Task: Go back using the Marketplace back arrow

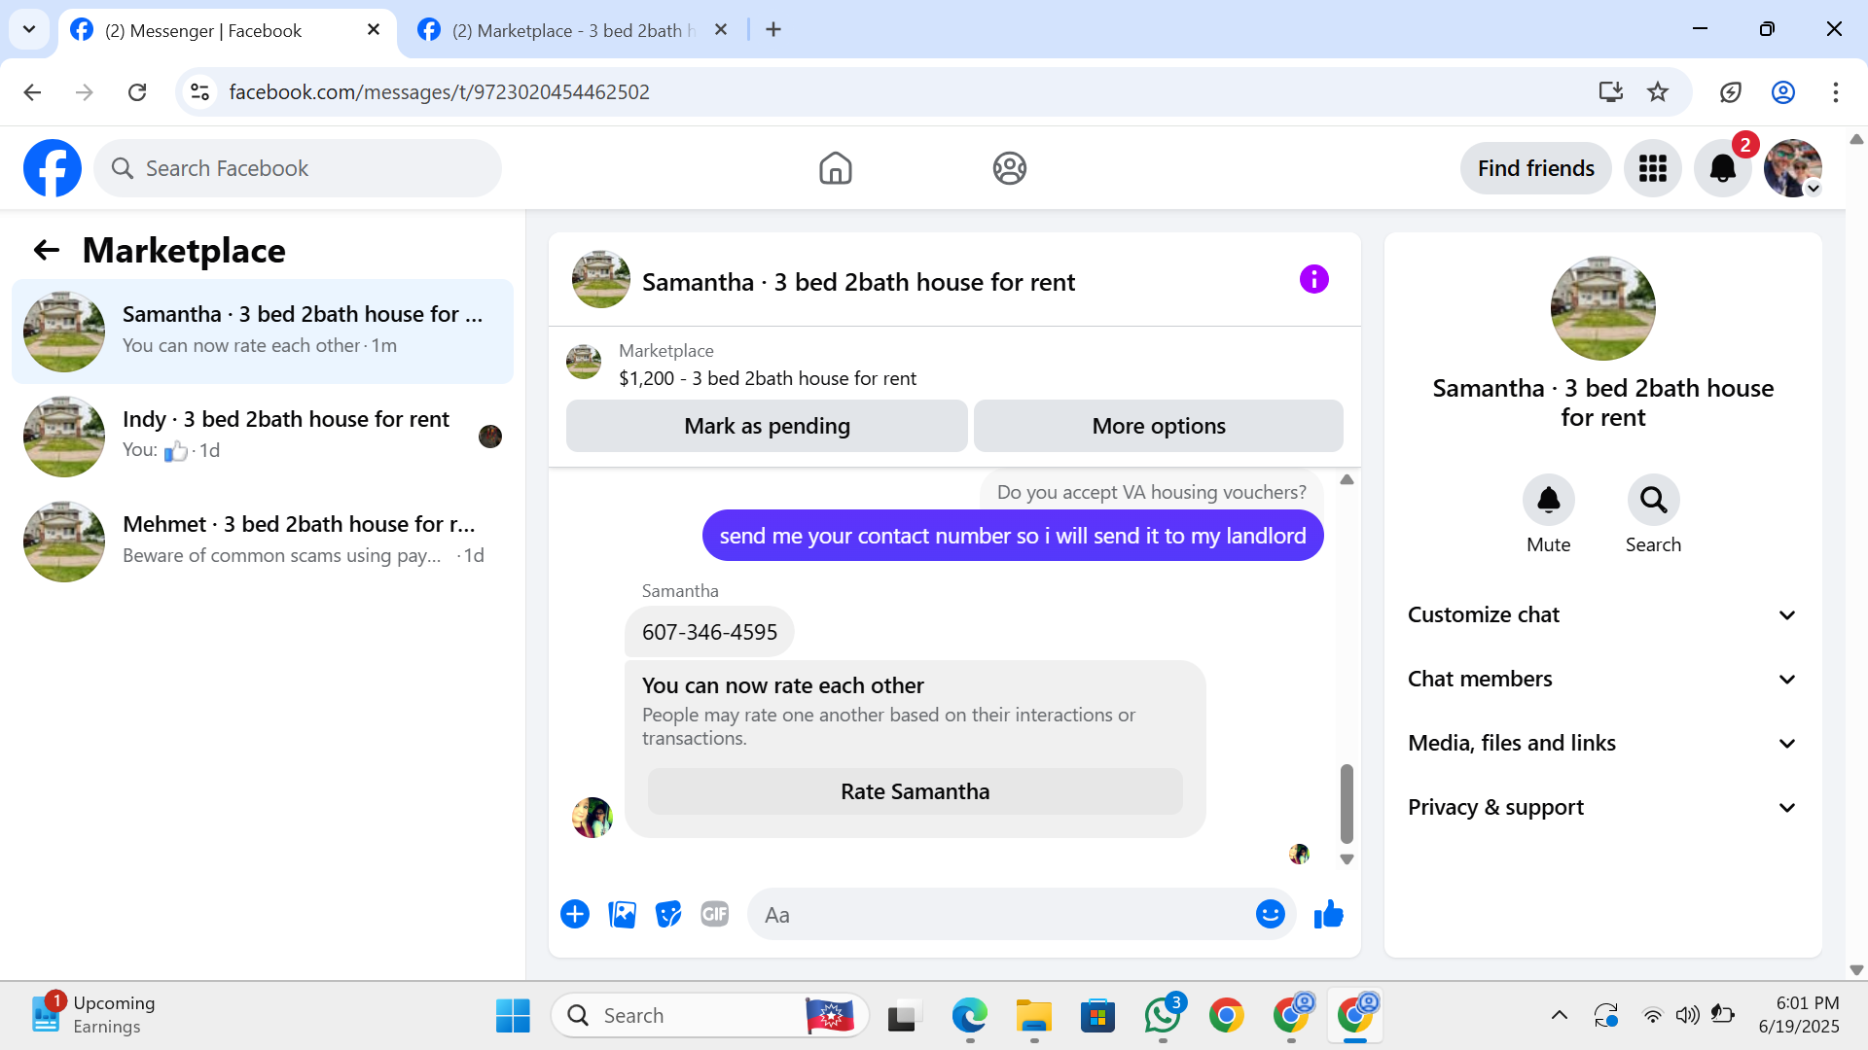Action: click(x=47, y=251)
